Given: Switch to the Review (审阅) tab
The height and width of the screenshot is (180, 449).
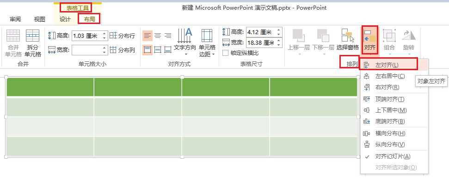Looking at the screenshot, I should [15, 19].
